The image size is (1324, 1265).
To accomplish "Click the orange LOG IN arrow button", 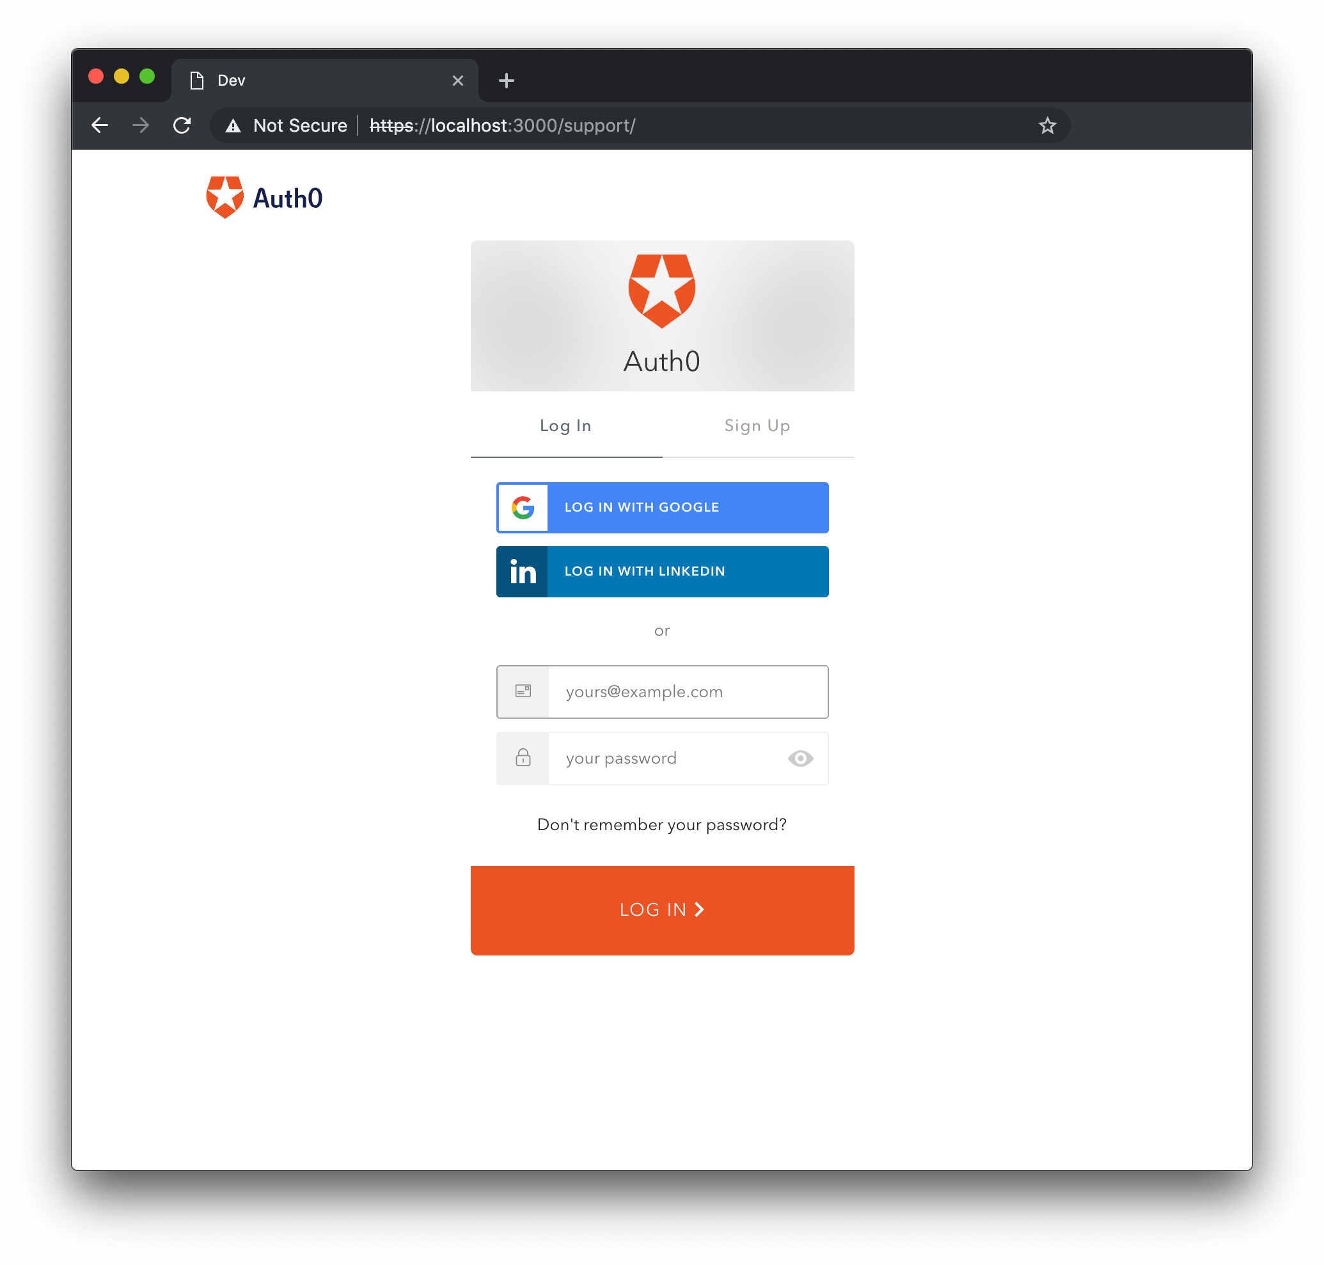I will 662,909.
